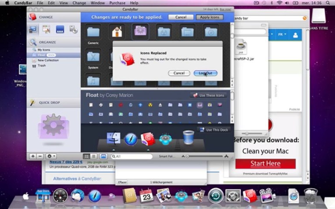Screen dimensions: 335x209
Task: Click the Wi-Fi icon in menu bar
Action: tap(279, 3)
